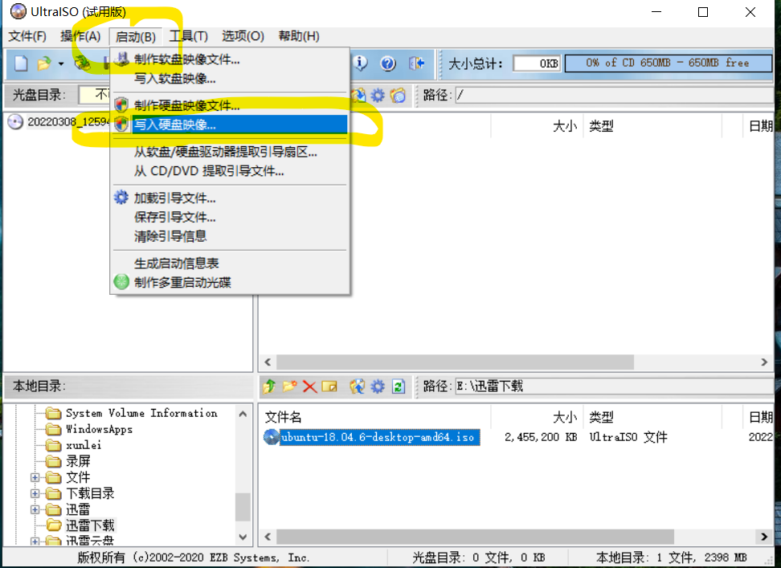Select 制作软盘映像文件... menu entry
Screen dimensions: 781x568
pyautogui.click(x=230, y=59)
